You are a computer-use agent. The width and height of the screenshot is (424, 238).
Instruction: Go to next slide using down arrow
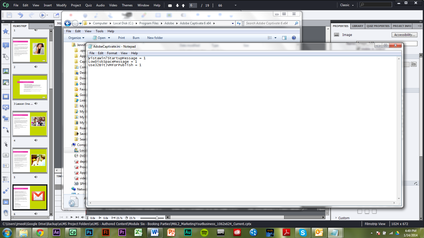tap(177, 6)
